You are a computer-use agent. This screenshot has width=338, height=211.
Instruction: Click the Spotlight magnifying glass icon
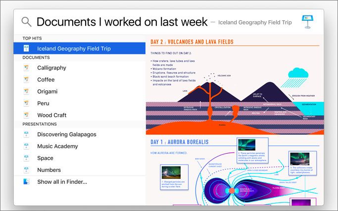(27, 22)
